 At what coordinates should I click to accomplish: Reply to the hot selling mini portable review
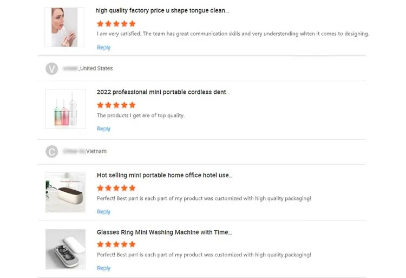click(103, 212)
